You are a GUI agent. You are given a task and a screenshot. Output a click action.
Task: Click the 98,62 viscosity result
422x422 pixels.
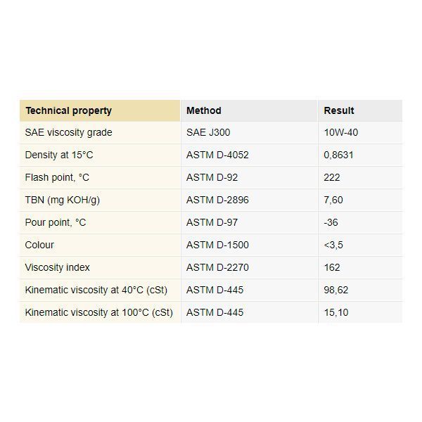[x=336, y=290]
